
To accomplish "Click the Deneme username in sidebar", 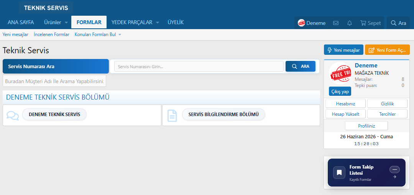I will click(366, 66).
